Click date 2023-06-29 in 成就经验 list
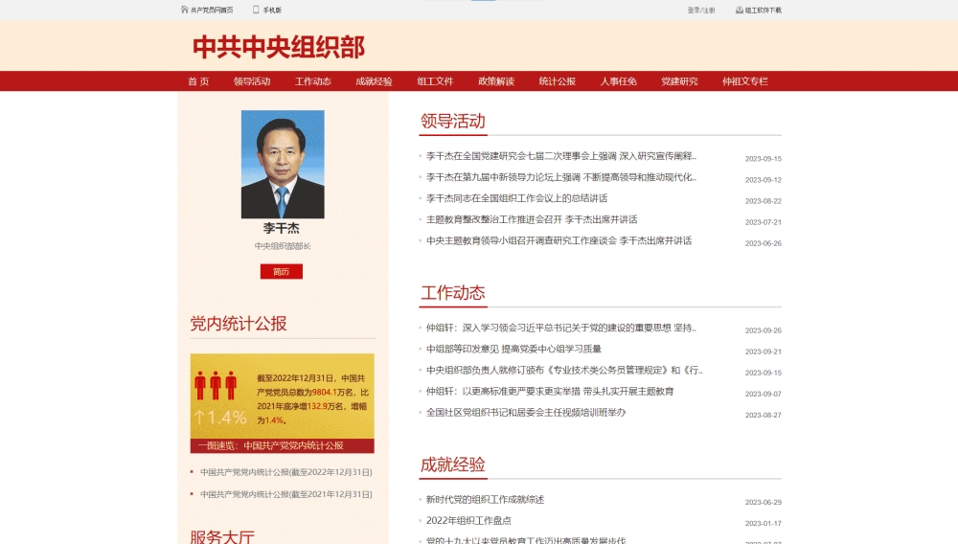This screenshot has height=544, width=958. (764, 502)
